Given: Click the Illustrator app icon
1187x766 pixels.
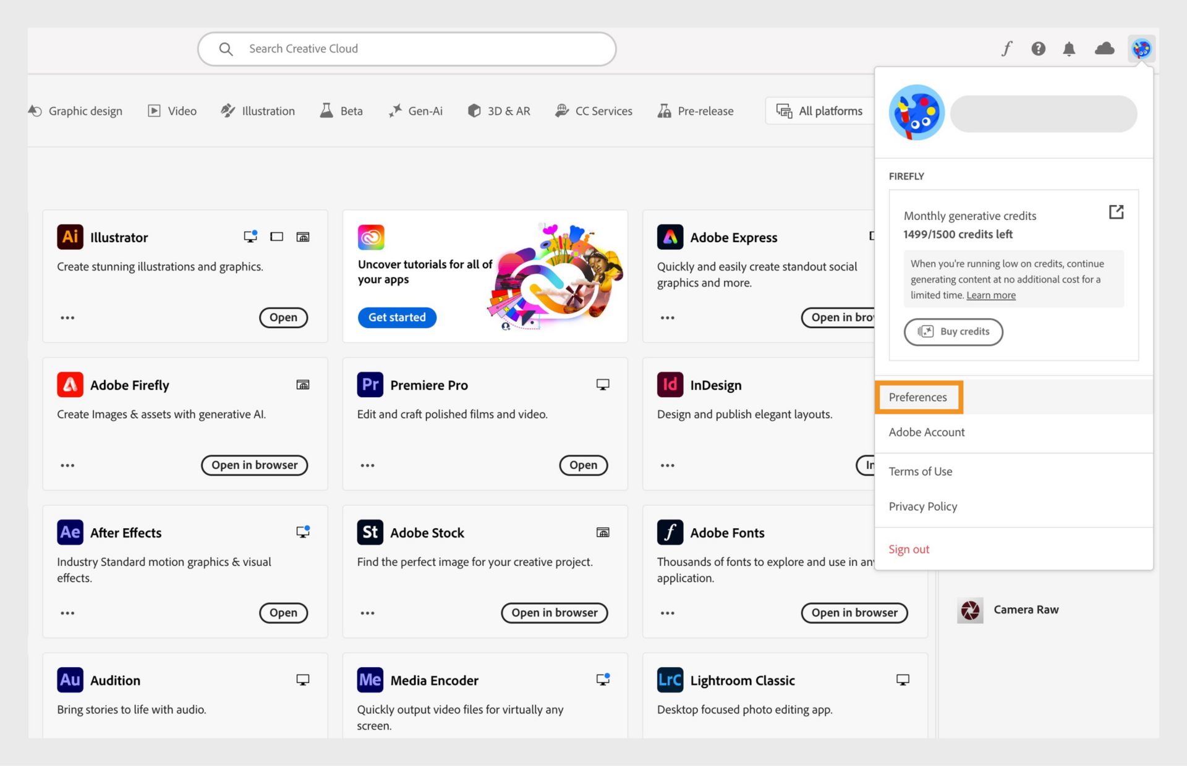Looking at the screenshot, I should point(70,236).
